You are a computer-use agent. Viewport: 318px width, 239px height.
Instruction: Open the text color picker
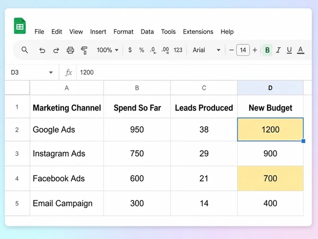pyautogui.click(x=301, y=50)
